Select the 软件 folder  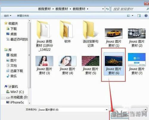(67, 32)
